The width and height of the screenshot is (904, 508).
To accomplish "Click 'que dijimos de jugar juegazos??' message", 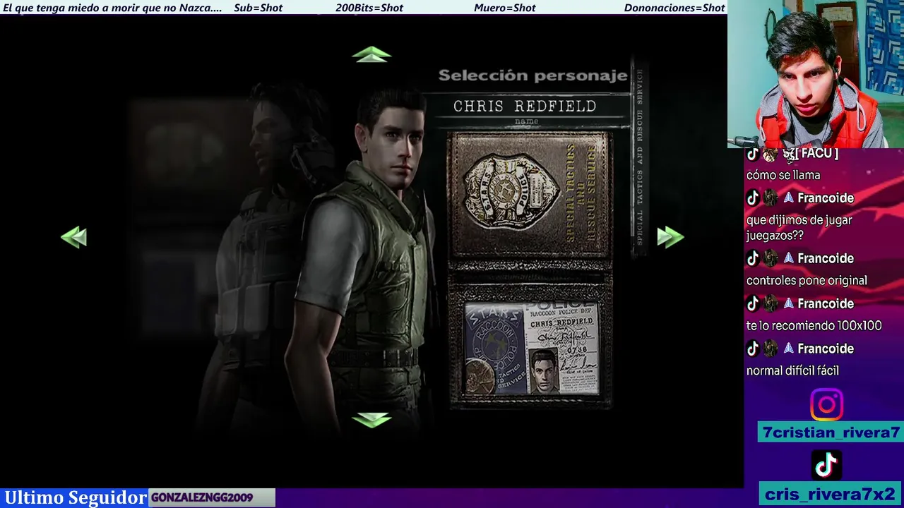I will [x=799, y=227].
